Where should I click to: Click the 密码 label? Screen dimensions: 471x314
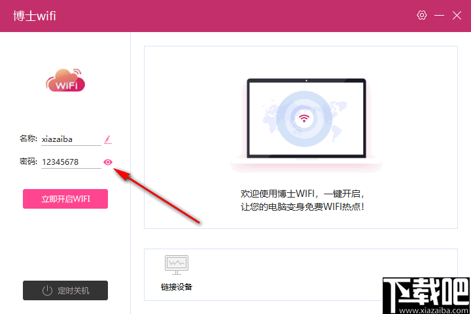point(28,162)
